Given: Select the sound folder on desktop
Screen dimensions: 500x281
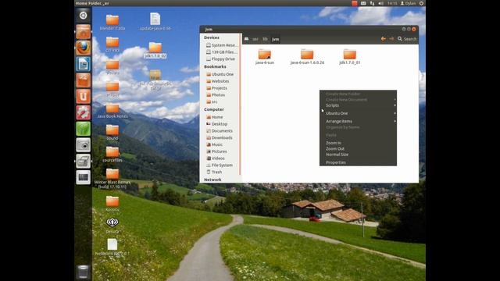Looking at the screenshot, I should [112, 133].
